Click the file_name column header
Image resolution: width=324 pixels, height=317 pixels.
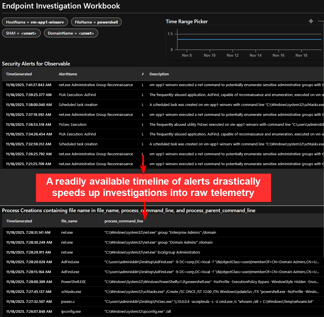tap(69, 221)
